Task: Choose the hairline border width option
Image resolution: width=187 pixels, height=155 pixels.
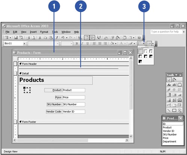Action: click(x=140, y=51)
